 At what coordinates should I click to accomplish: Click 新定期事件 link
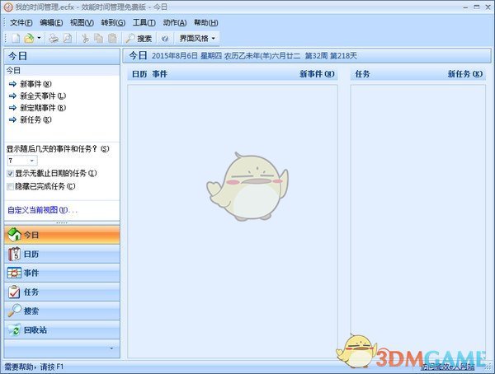[43, 108]
